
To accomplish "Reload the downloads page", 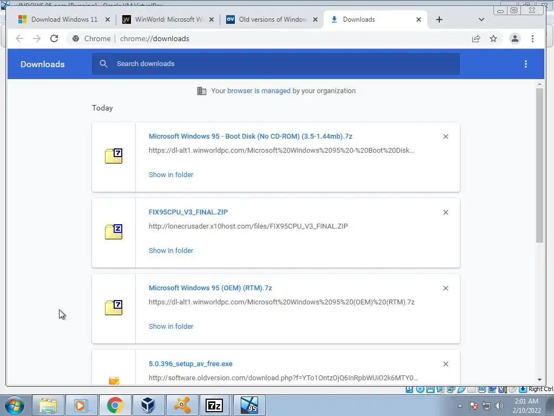I will pyautogui.click(x=54, y=38).
